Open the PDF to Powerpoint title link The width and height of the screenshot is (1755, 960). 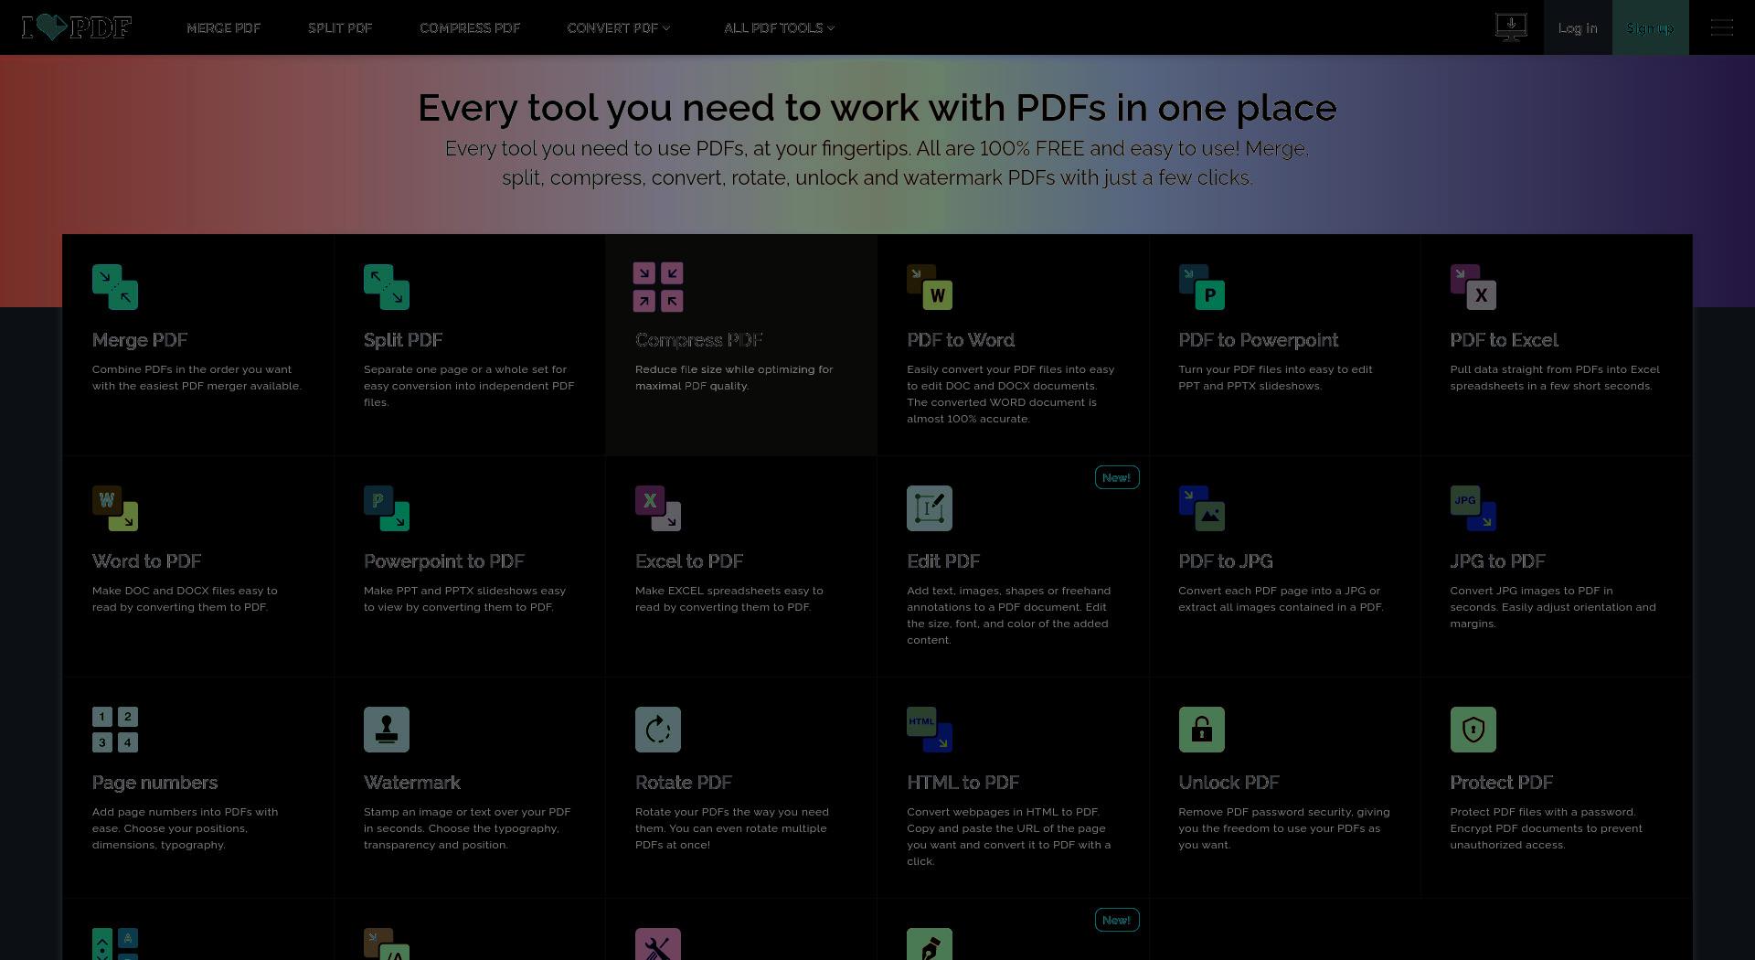[1258, 340]
